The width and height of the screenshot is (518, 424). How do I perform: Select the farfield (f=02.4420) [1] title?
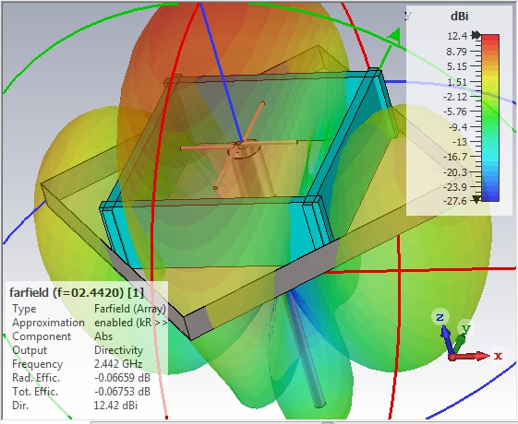point(77,292)
